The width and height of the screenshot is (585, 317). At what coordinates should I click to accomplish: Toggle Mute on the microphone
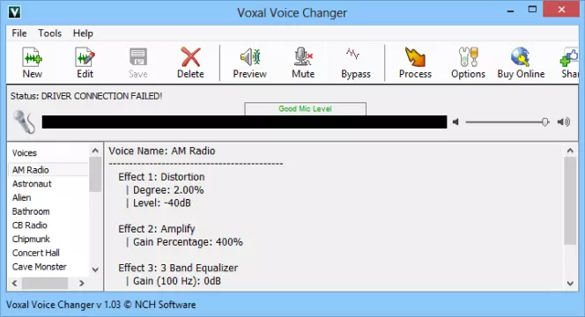point(303,63)
